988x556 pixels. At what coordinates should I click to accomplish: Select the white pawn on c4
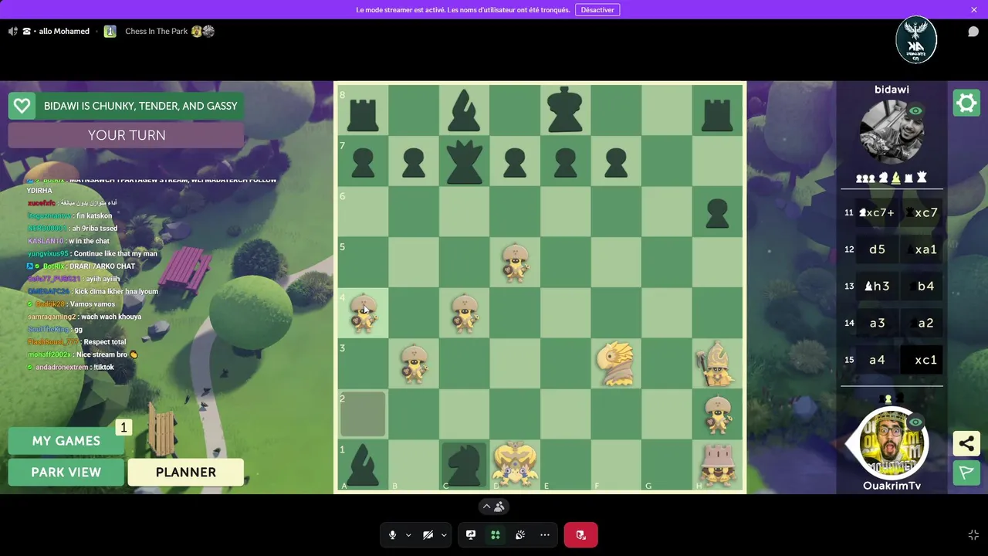465,313
